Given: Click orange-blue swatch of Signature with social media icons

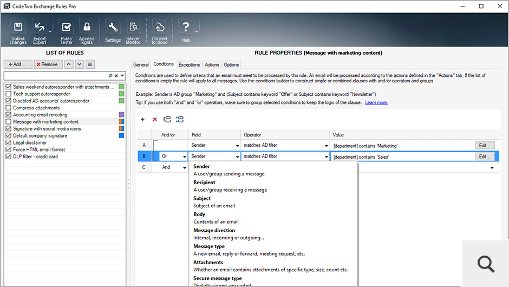Looking at the screenshot, I should pos(121,128).
